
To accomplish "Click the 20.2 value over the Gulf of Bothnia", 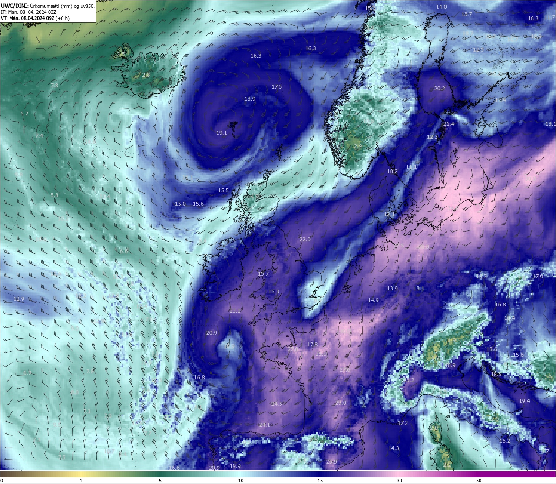I will pos(440,89).
